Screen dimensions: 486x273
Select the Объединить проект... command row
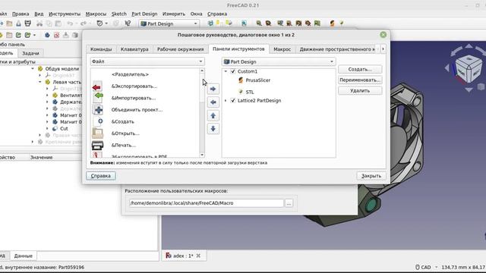[145, 109]
